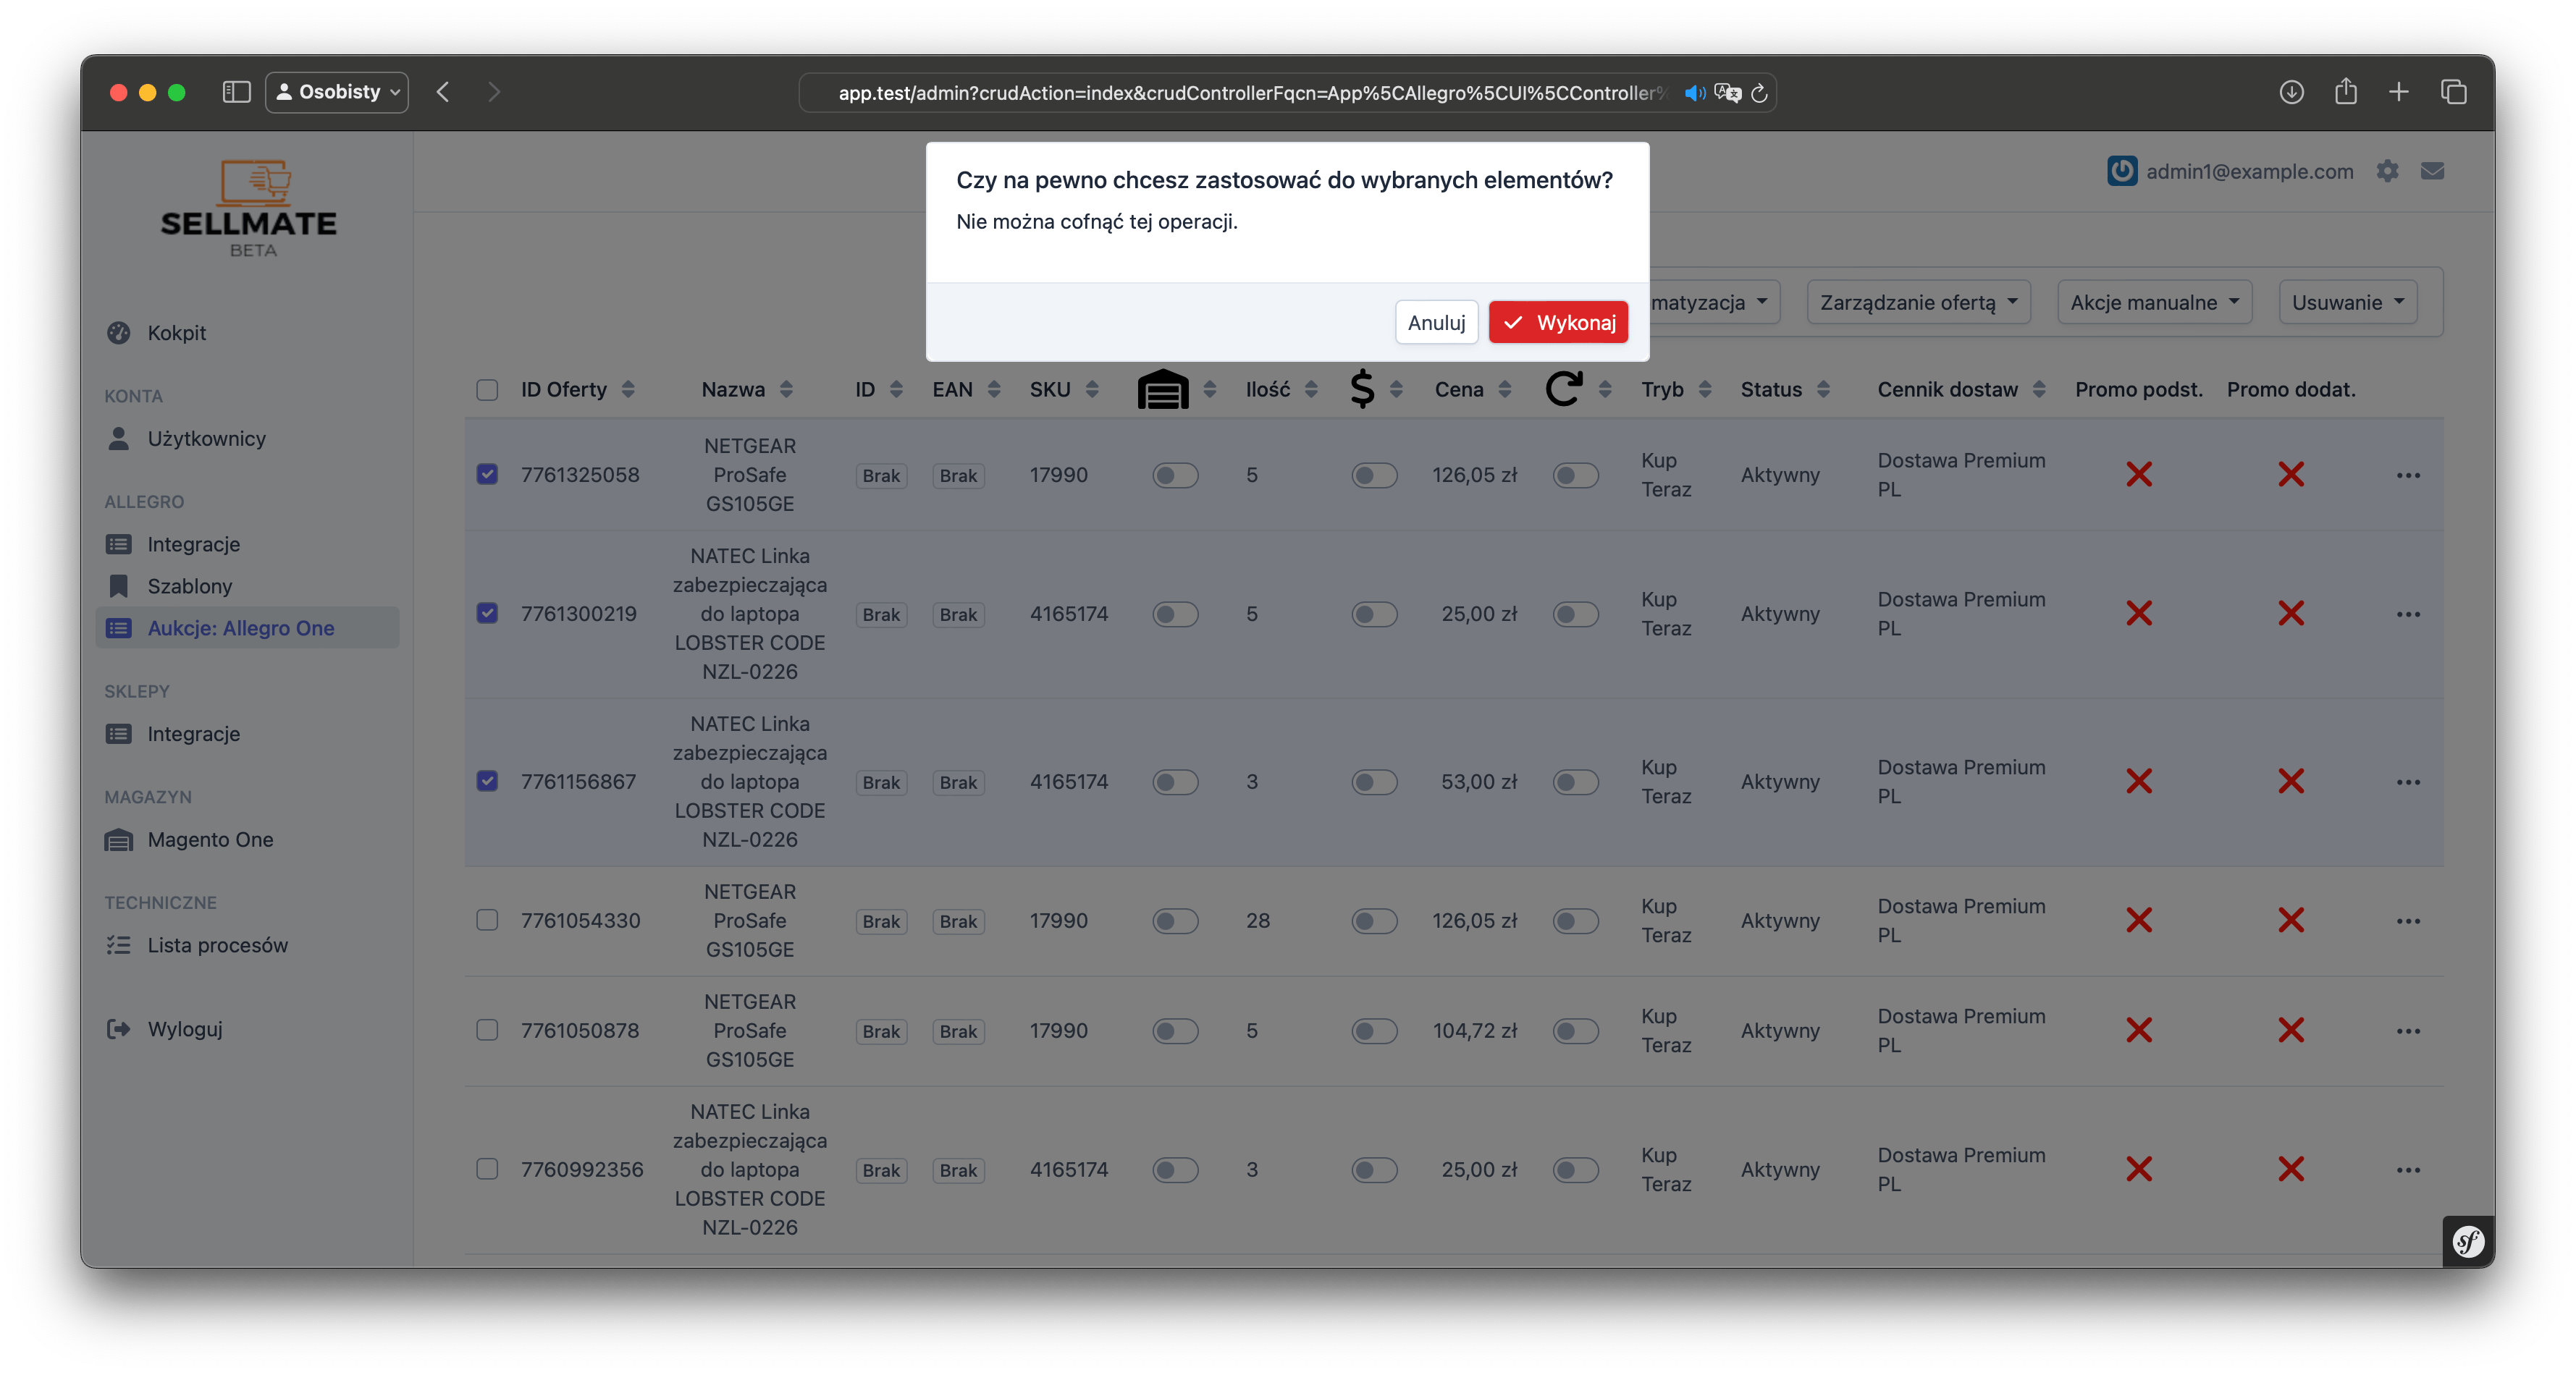This screenshot has height=1375, width=2576.
Task: Open row actions for offer 7761156867
Action: 2407,782
